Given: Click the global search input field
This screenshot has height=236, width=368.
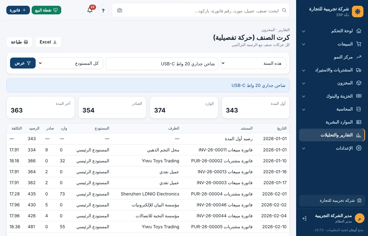Looking at the screenshot, I should pyautogui.click(x=201, y=10).
